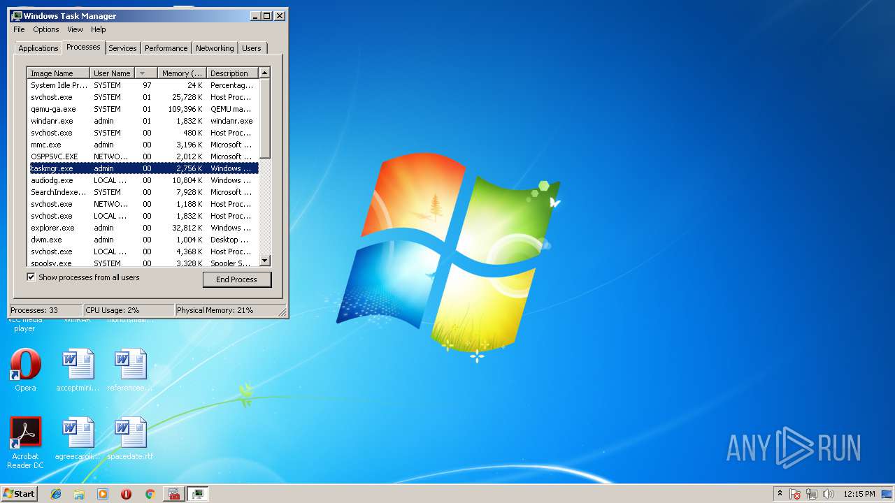Click the 32,812 K memory value
The height and width of the screenshot is (503, 895).
pyautogui.click(x=187, y=228)
